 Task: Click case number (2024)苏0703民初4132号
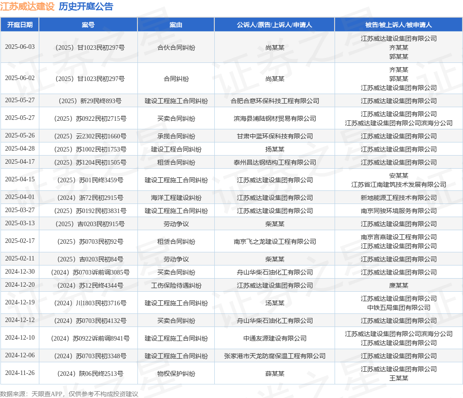(90, 321)
